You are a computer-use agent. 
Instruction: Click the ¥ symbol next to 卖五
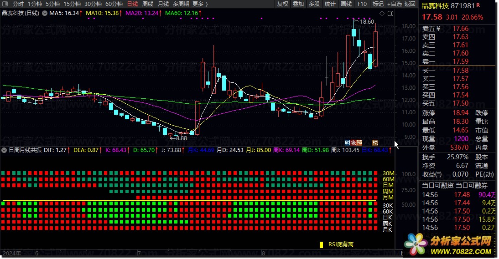coord(438,29)
